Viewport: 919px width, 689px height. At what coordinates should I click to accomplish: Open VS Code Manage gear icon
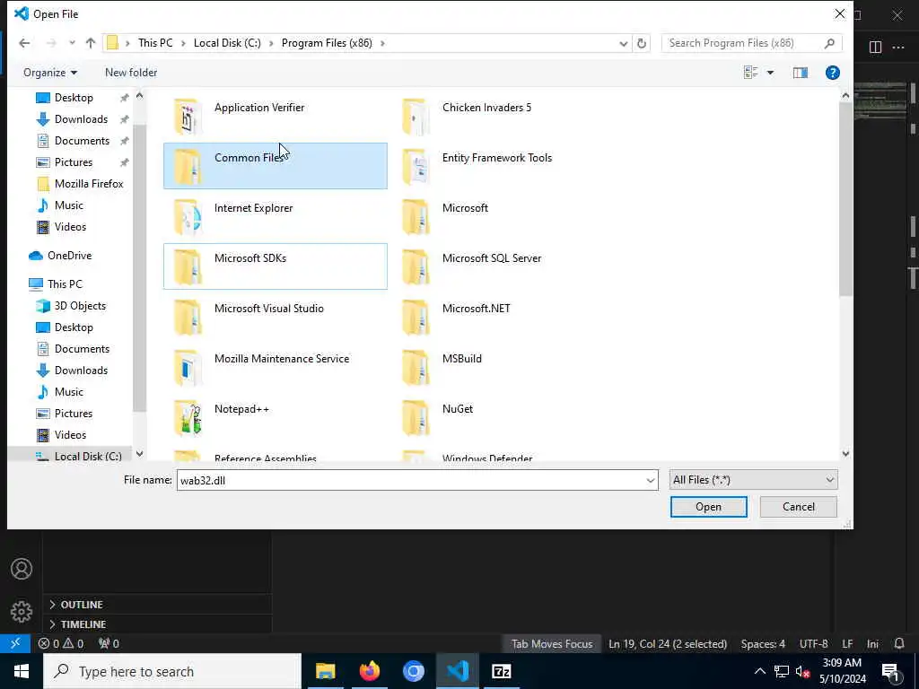pos(22,612)
